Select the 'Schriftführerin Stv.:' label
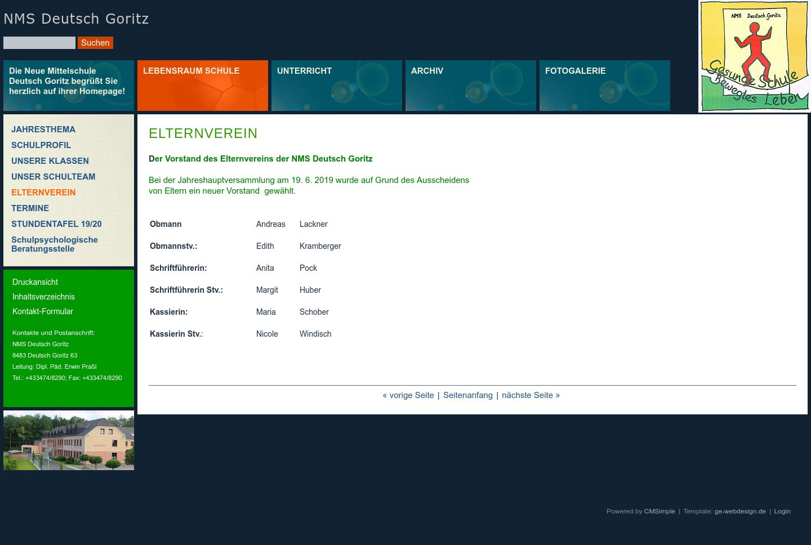The image size is (811, 545). click(186, 290)
